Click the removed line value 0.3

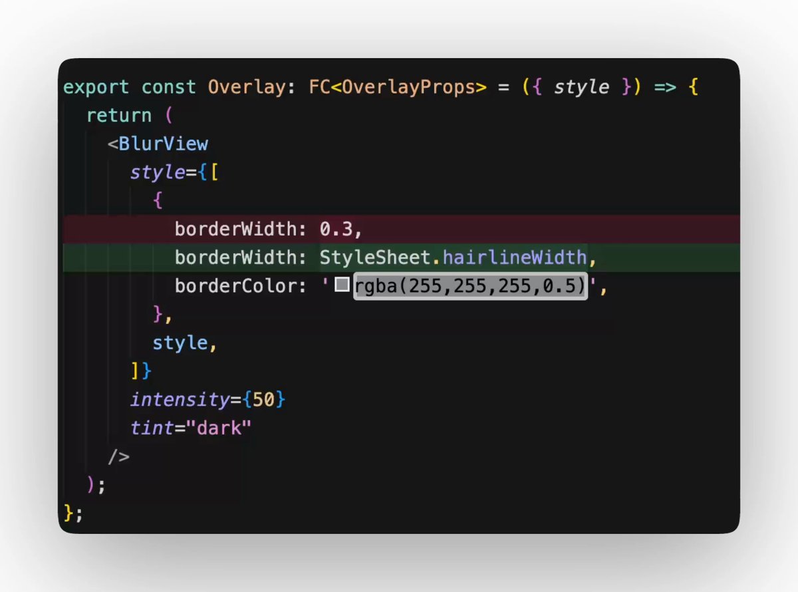pyautogui.click(x=336, y=229)
